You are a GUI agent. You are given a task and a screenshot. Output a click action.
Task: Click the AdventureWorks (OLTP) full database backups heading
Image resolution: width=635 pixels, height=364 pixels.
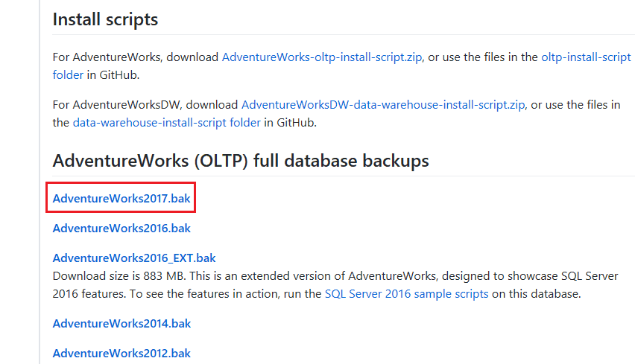241,161
